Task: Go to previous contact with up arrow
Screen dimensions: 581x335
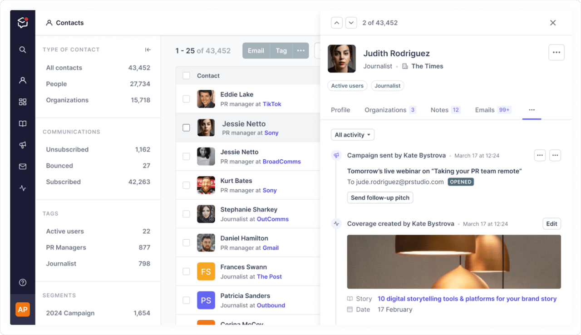Action: pyautogui.click(x=337, y=23)
